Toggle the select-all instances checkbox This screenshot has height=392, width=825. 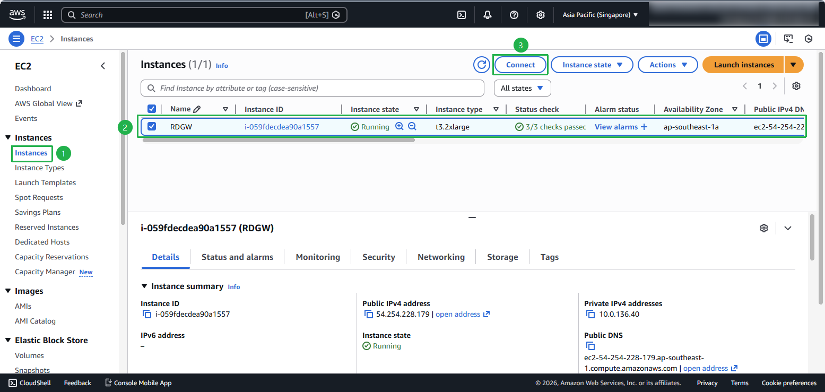[152, 109]
